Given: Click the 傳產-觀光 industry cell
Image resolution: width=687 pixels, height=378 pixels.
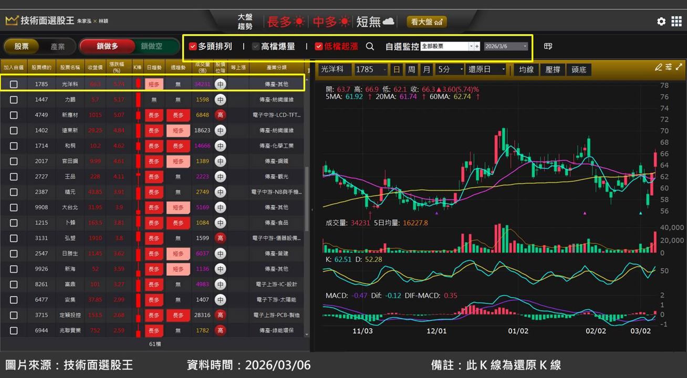Looking at the screenshot, I should [276, 176].
